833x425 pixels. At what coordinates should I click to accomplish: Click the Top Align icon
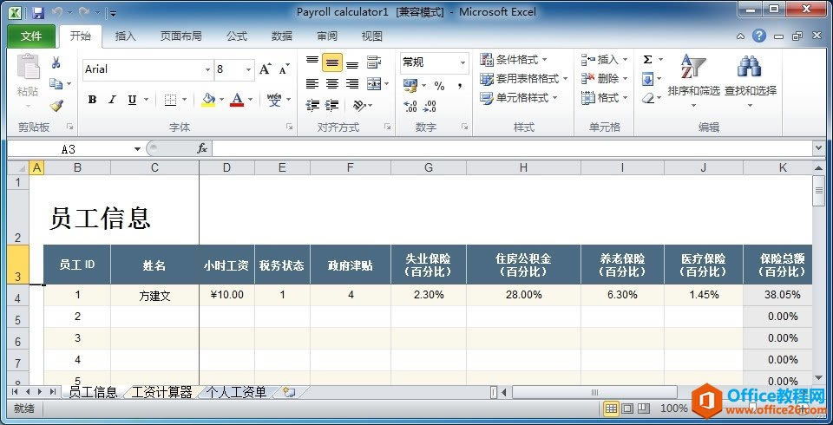pyautogui.click(x=312, y=62)
